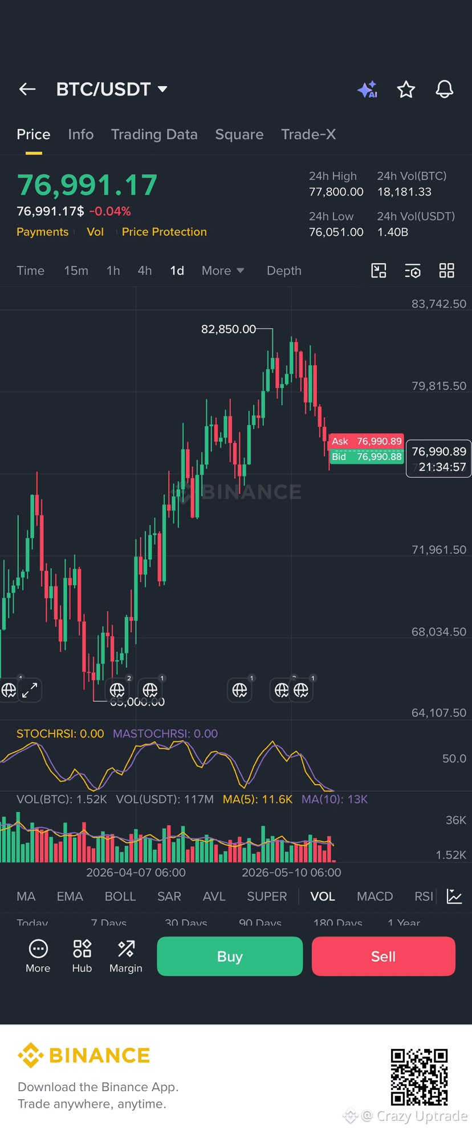Expand the More timeframes dropdown
The width and height of the screenshot is (472, 1130).
click(223, 271)
